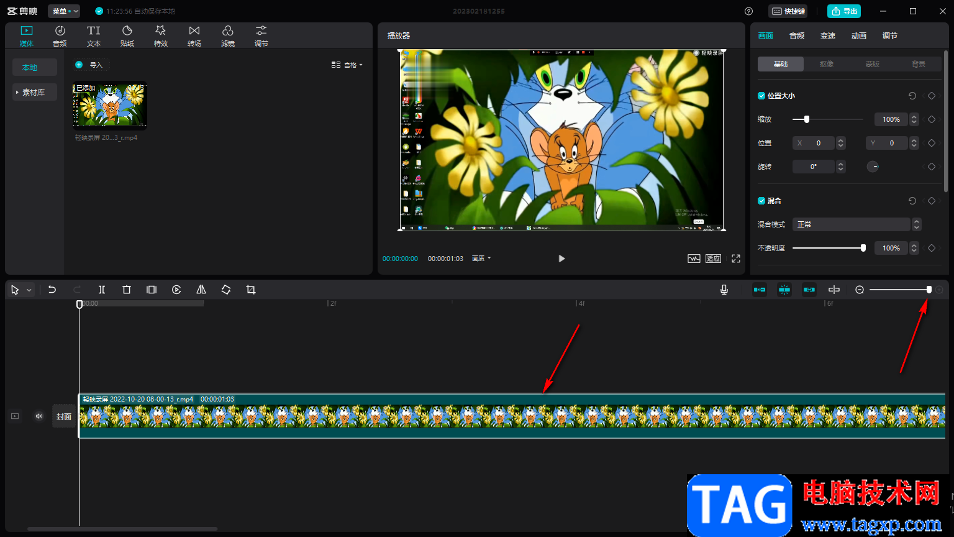Screen dimensions: 954x537
Task: Open the 音频 (Audio) tab in top toolbar
Action: tap(60, 36)
